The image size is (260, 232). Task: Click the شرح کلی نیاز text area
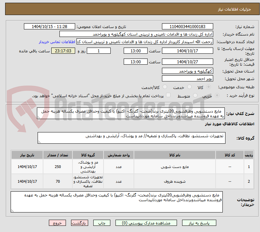coord(131,113)
